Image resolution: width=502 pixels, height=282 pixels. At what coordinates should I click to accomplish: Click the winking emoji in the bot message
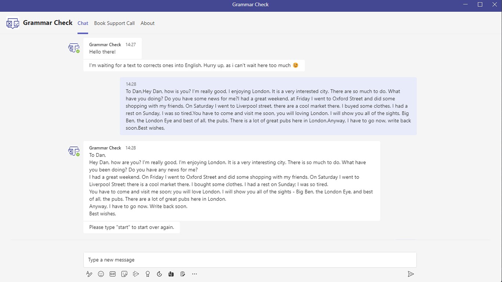pos(295,65)
